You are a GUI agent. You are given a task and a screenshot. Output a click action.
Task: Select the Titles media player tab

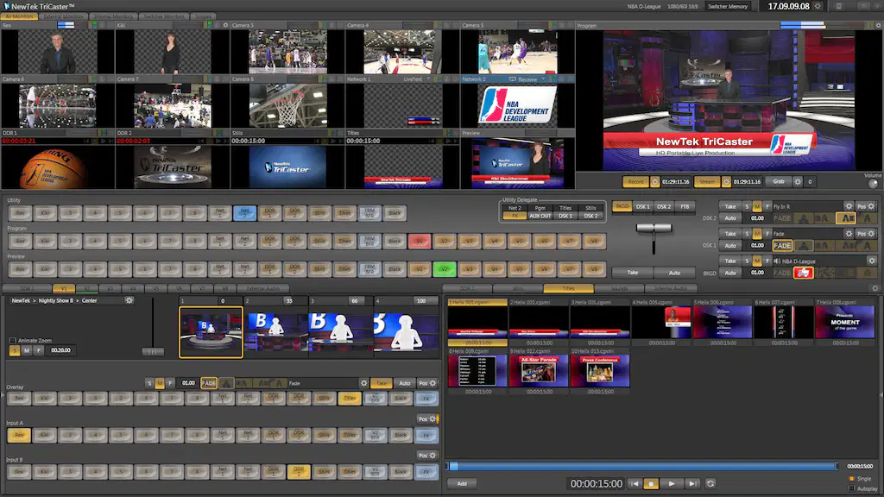568,288
